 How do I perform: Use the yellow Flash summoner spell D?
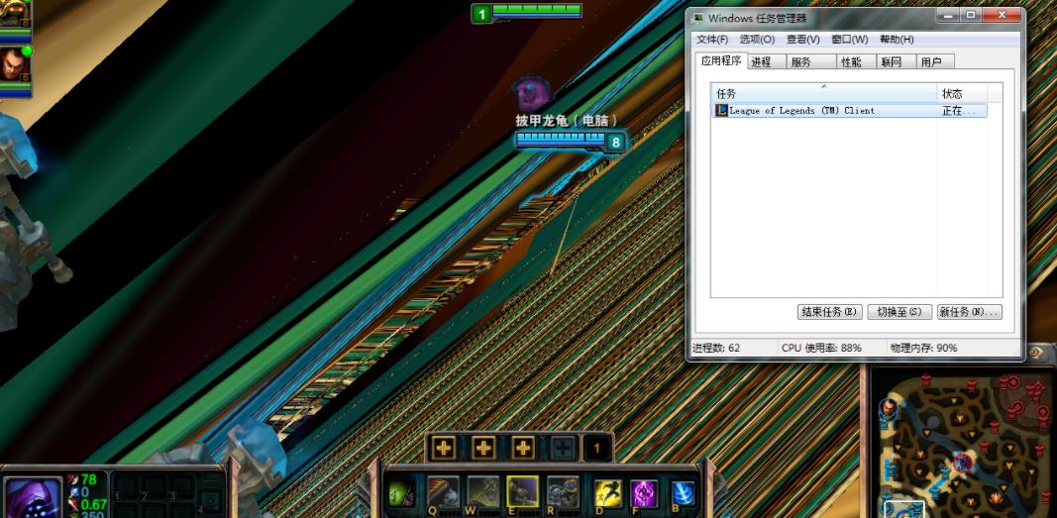pos(608,494)
